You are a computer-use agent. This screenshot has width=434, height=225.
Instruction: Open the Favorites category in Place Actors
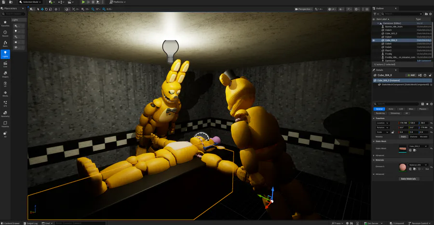coord(5,24)
